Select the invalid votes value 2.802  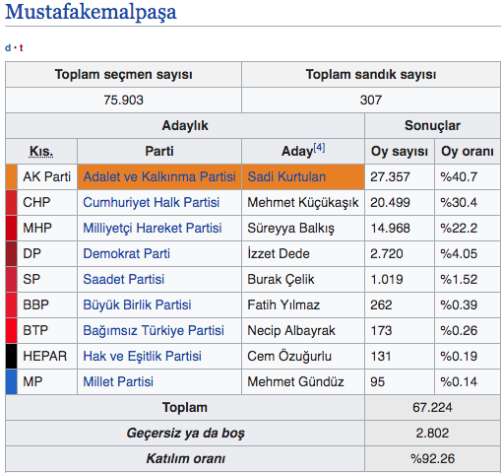432,433
